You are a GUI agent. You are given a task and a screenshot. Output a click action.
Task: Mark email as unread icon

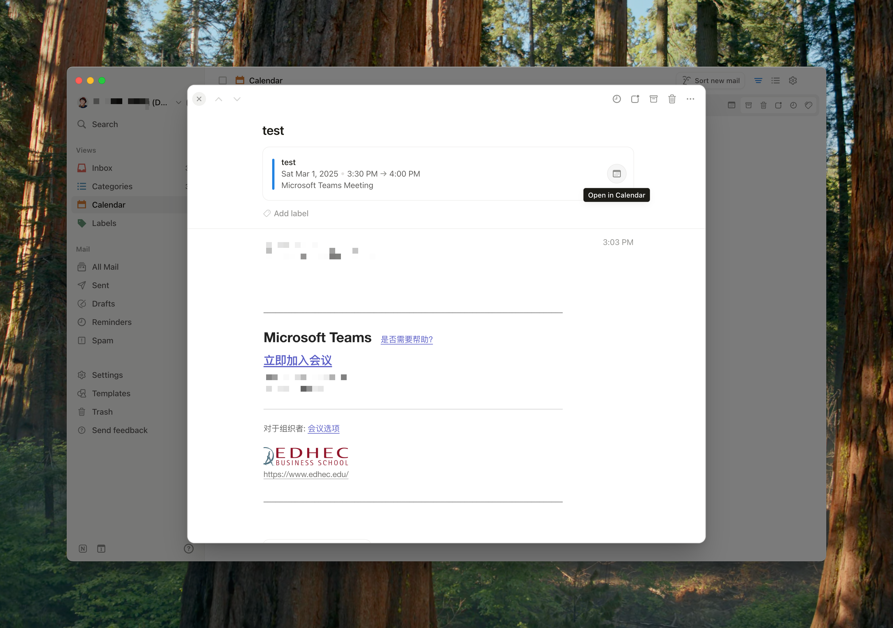635,99
